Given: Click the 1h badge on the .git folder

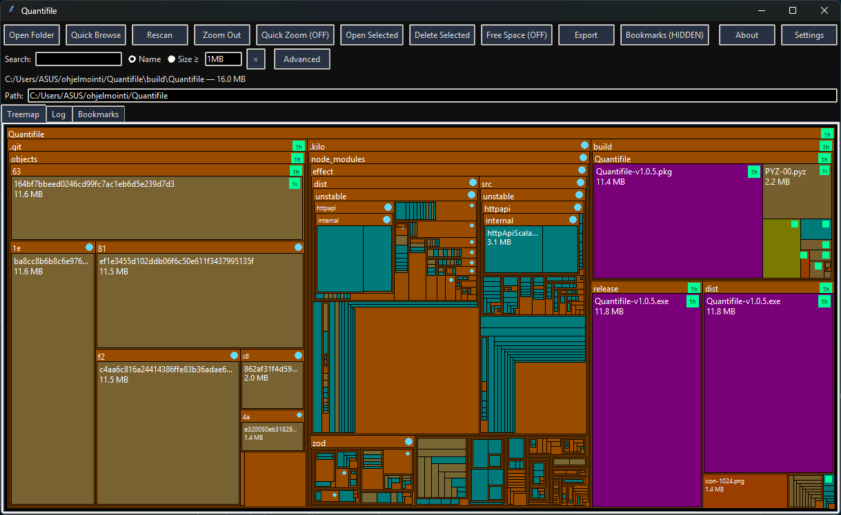Looking at the screenshot, I should (x=298, y=146).
